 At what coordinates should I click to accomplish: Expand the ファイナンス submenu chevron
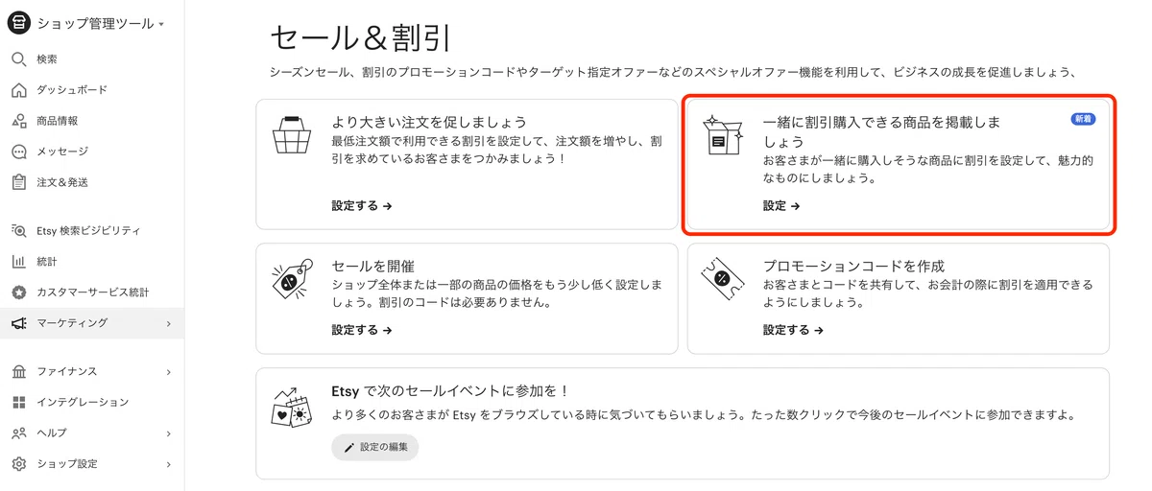(x=168, y=372)
